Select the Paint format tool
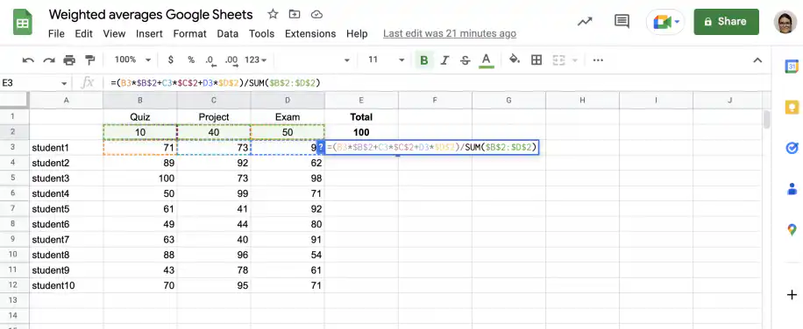 (90, 60)
